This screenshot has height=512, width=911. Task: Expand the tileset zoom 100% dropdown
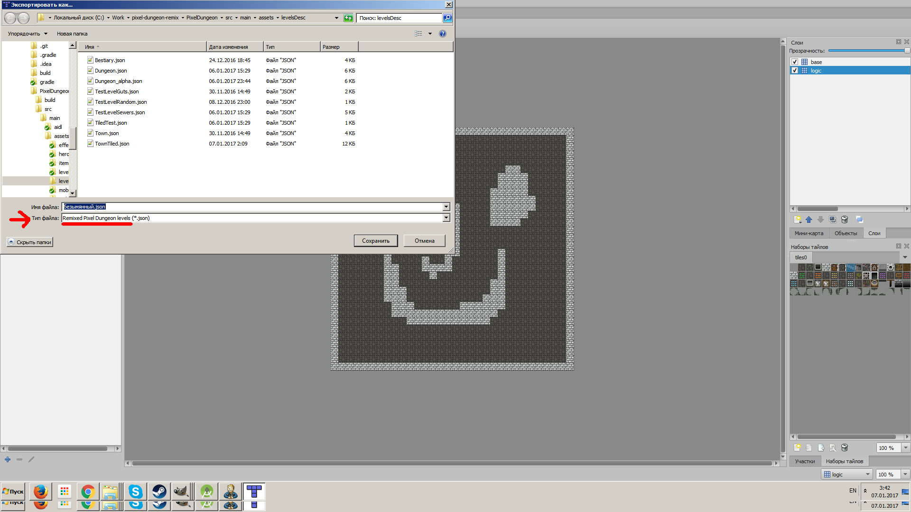click(905, 448)
